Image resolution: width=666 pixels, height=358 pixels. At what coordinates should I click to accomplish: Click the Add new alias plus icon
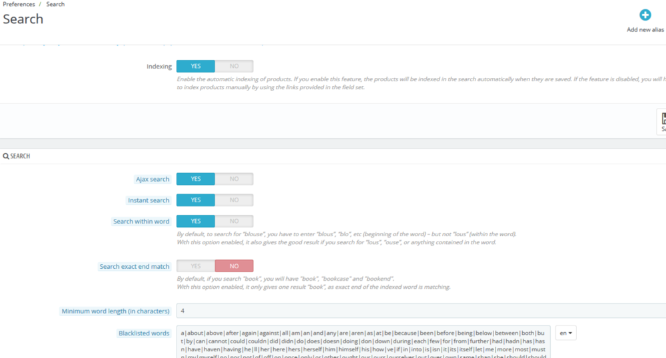click(x=645, y=15)
